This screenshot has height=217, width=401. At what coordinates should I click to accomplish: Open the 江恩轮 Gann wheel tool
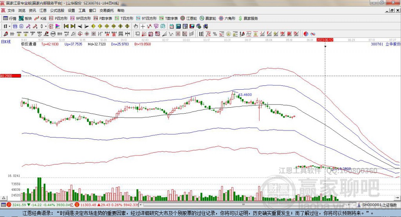(190, 18)
